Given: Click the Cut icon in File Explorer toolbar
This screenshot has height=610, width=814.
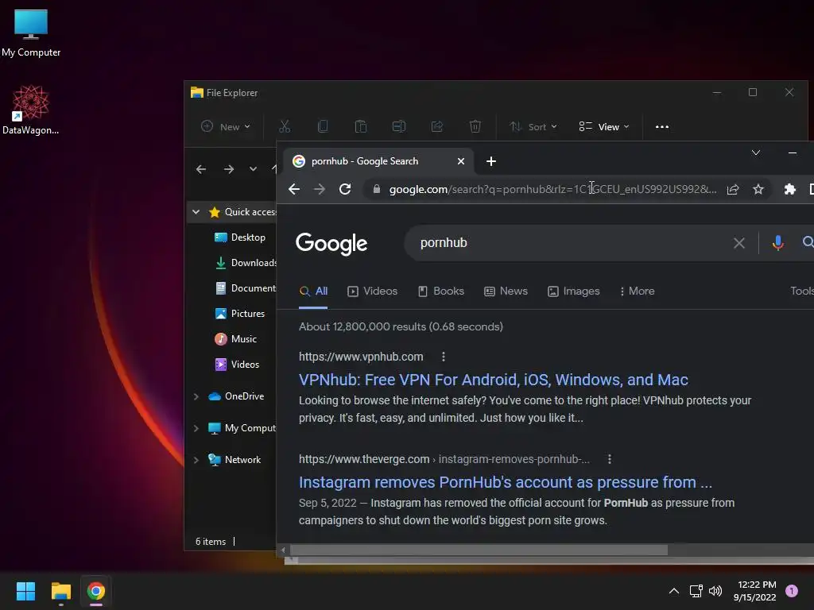Looking at the screenshot, I should (x=285, y=126).
